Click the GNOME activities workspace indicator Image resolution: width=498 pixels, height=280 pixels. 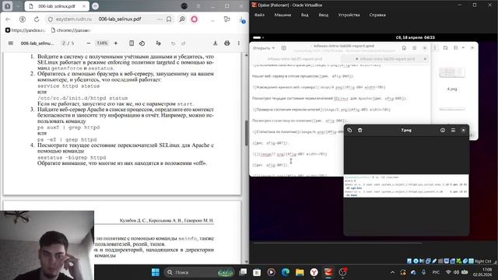pos(258,38)
